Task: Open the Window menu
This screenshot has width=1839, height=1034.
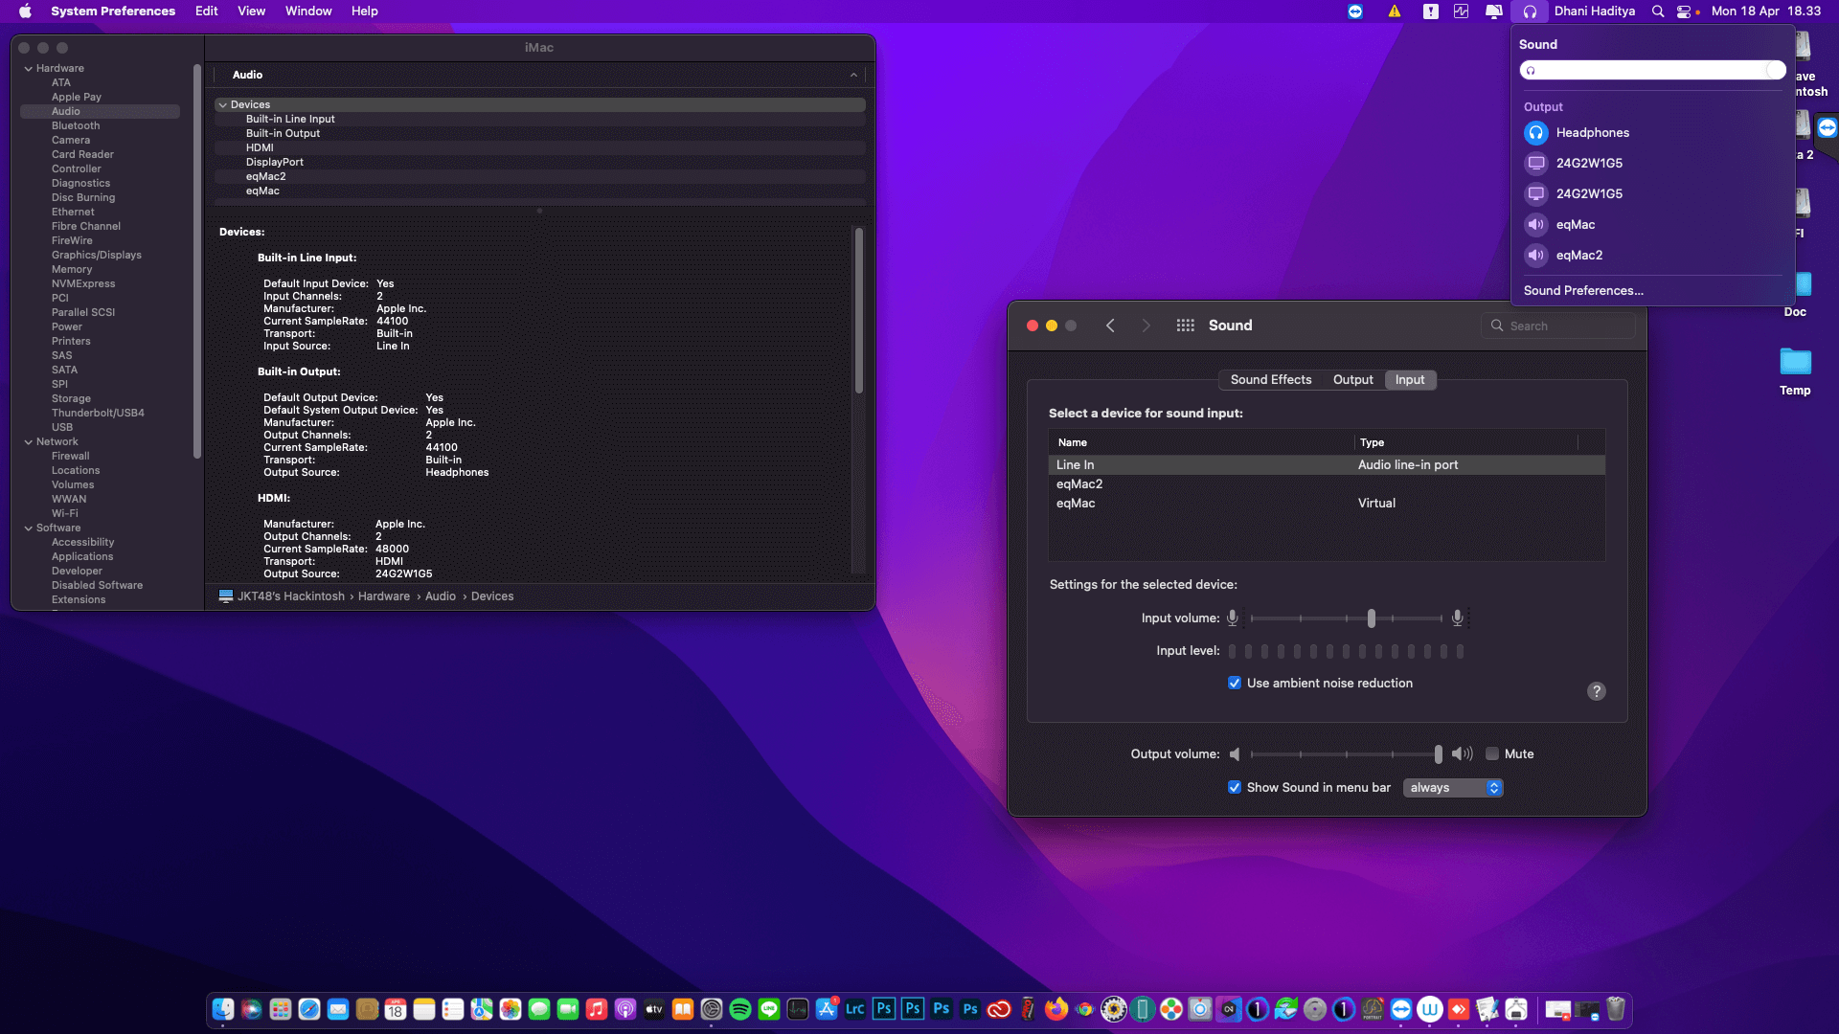Action: (x=307, y=11)
